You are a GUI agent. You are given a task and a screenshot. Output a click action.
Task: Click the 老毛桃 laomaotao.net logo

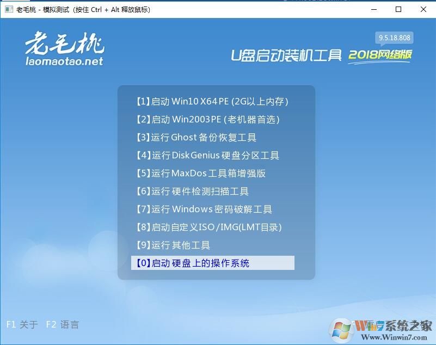point(65,49)
